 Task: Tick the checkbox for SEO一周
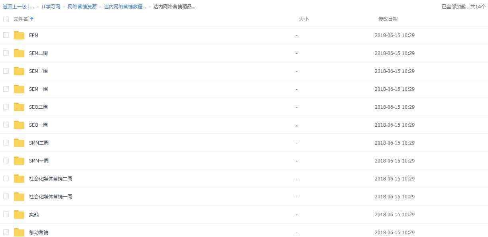[x=6, y=125]
